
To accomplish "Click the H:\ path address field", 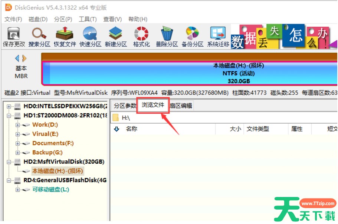I will (x=223, y=118).
